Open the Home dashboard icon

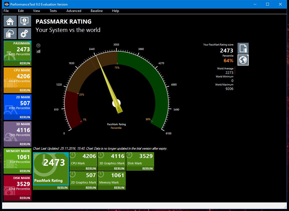pyautogui.click(x=10, y=21)
